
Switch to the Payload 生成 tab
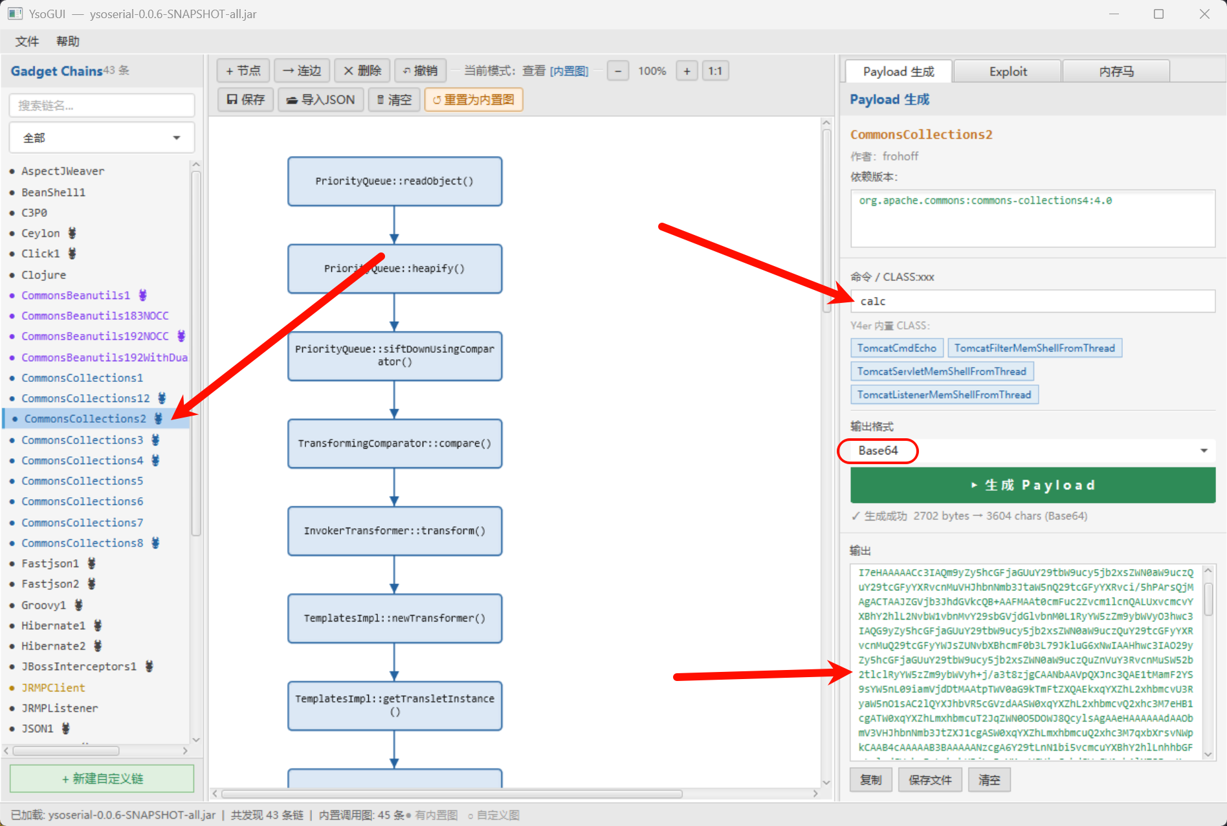pyautogui.click(x=899, y=71)
